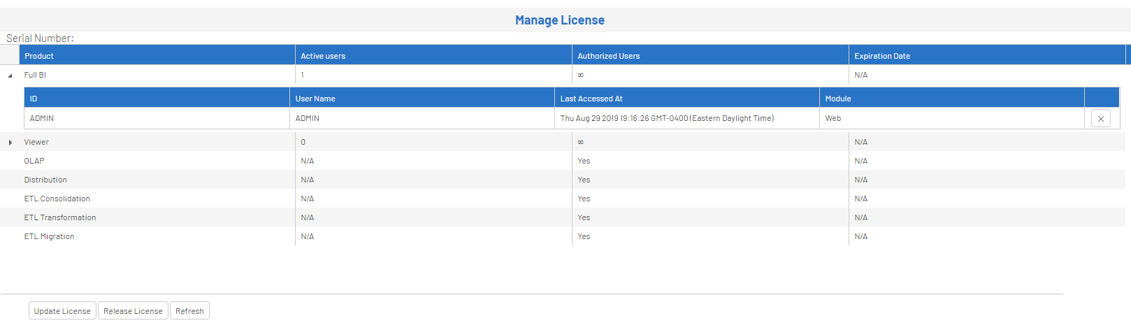Click the Expiration Date column header

click(x=882, y=56)
